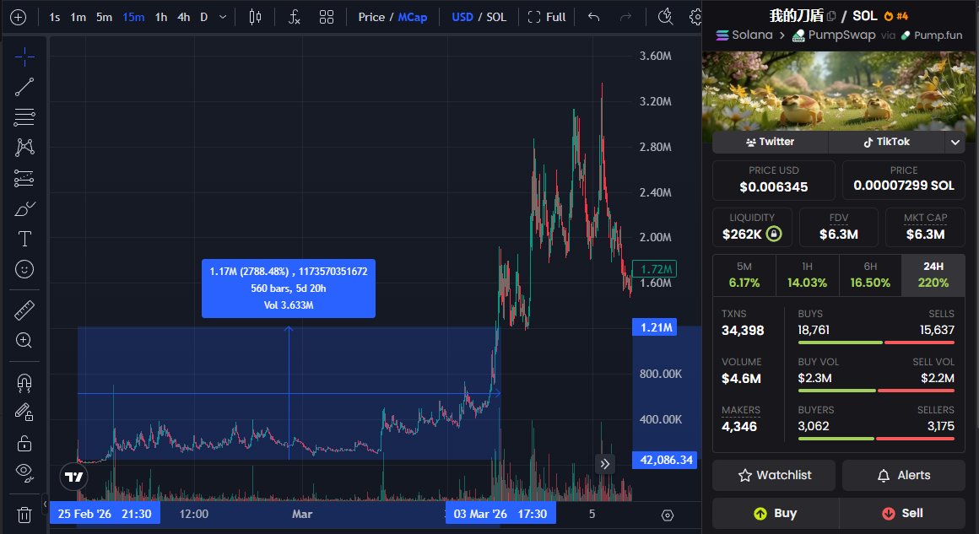Select the 1m timeframe
Viewport: 979px width, 534px height.
(78, 17)
